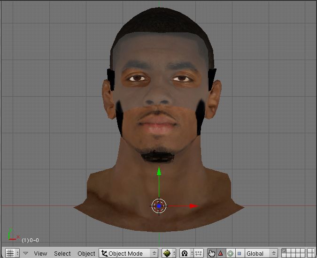Open the View menu
This screenshot has height=258, width=317.
tap(40, 253)
